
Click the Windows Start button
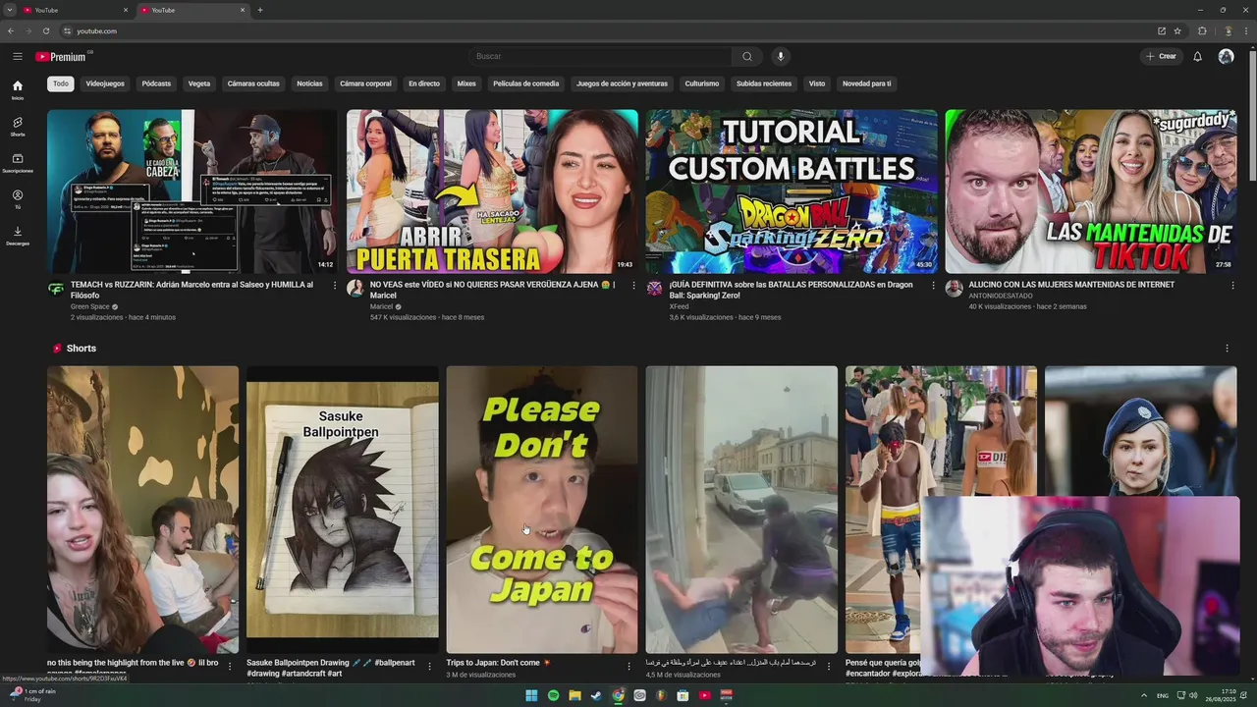pos(531,695)
